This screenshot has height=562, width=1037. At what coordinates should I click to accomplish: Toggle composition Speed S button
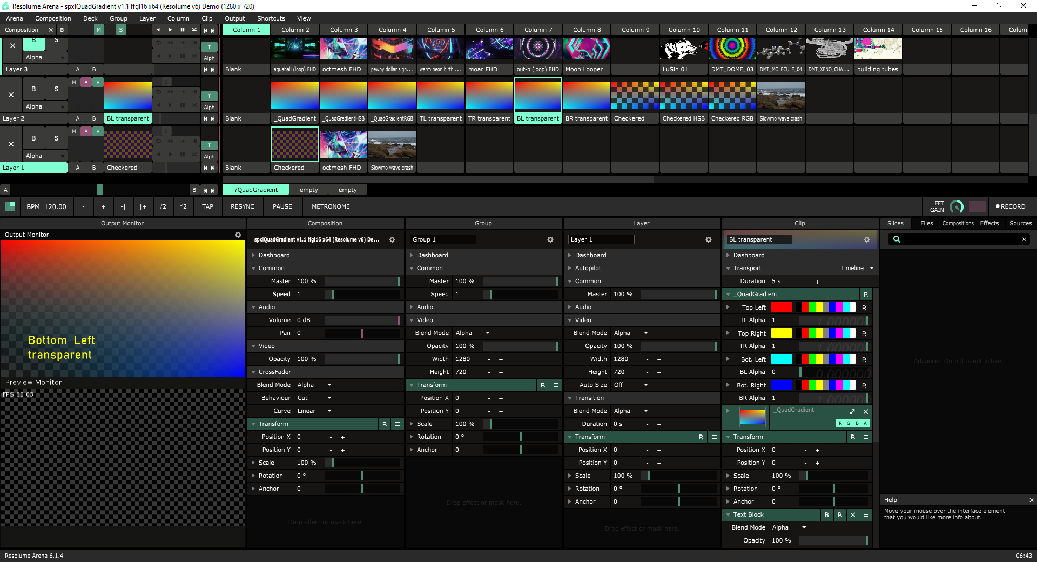[121, 30]
